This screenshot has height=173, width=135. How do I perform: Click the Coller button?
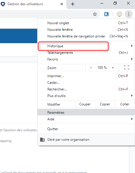click(125, 104)
